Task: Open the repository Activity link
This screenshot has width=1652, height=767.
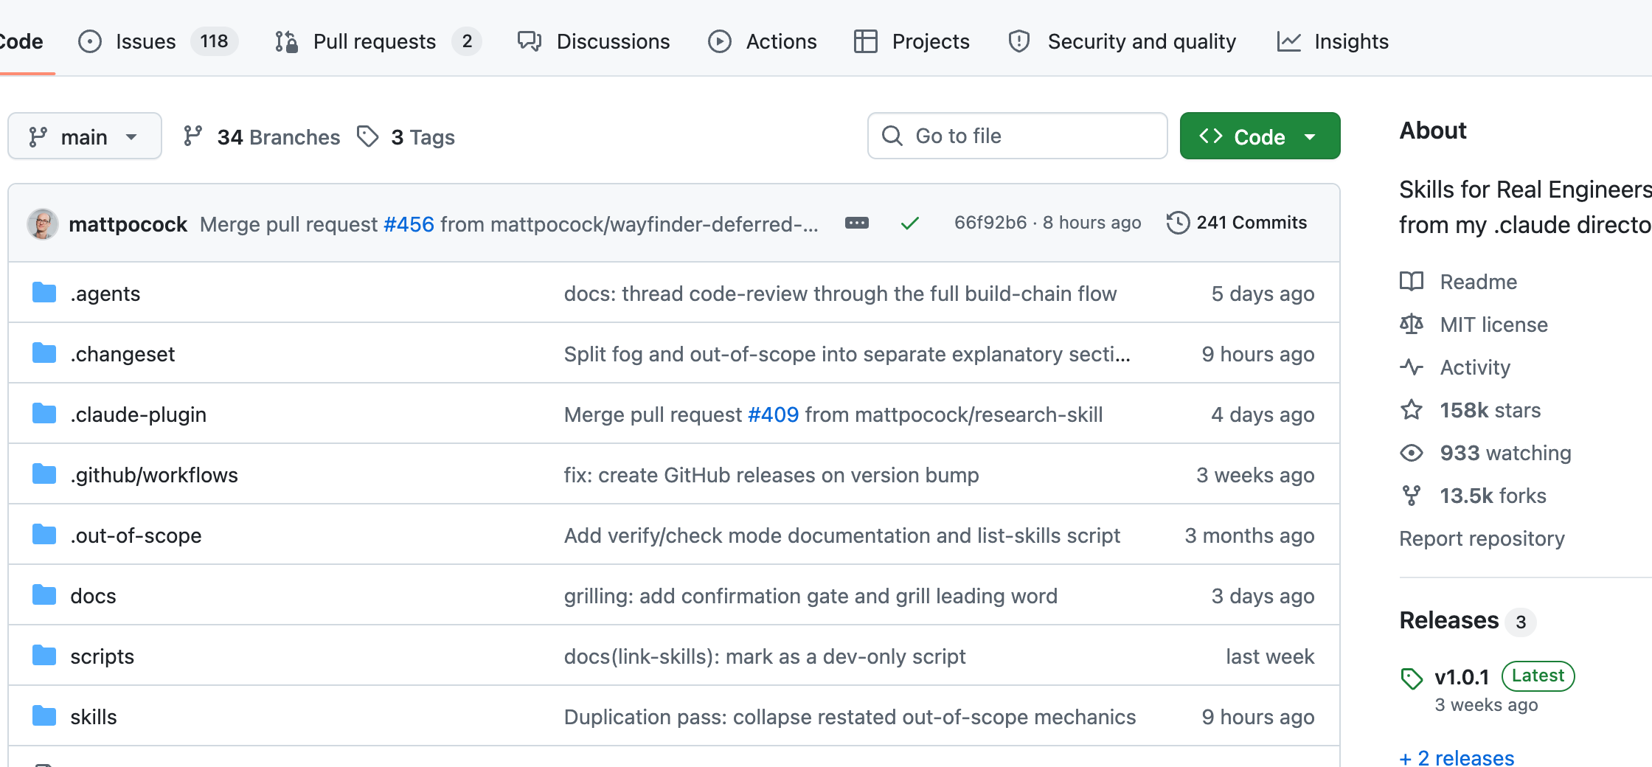Action: pos(1455,367)
